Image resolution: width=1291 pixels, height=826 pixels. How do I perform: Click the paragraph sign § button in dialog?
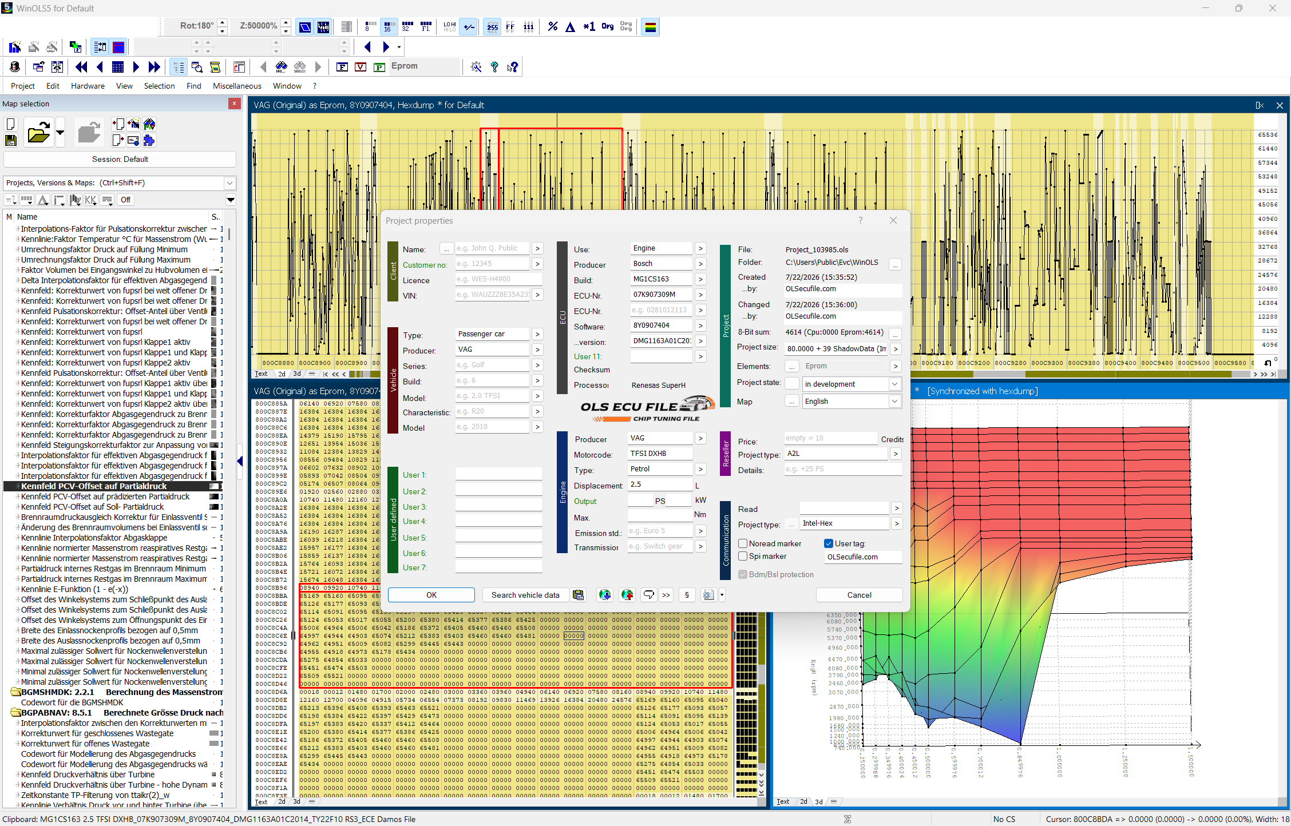pyautogui.click(x=687, y=595)
